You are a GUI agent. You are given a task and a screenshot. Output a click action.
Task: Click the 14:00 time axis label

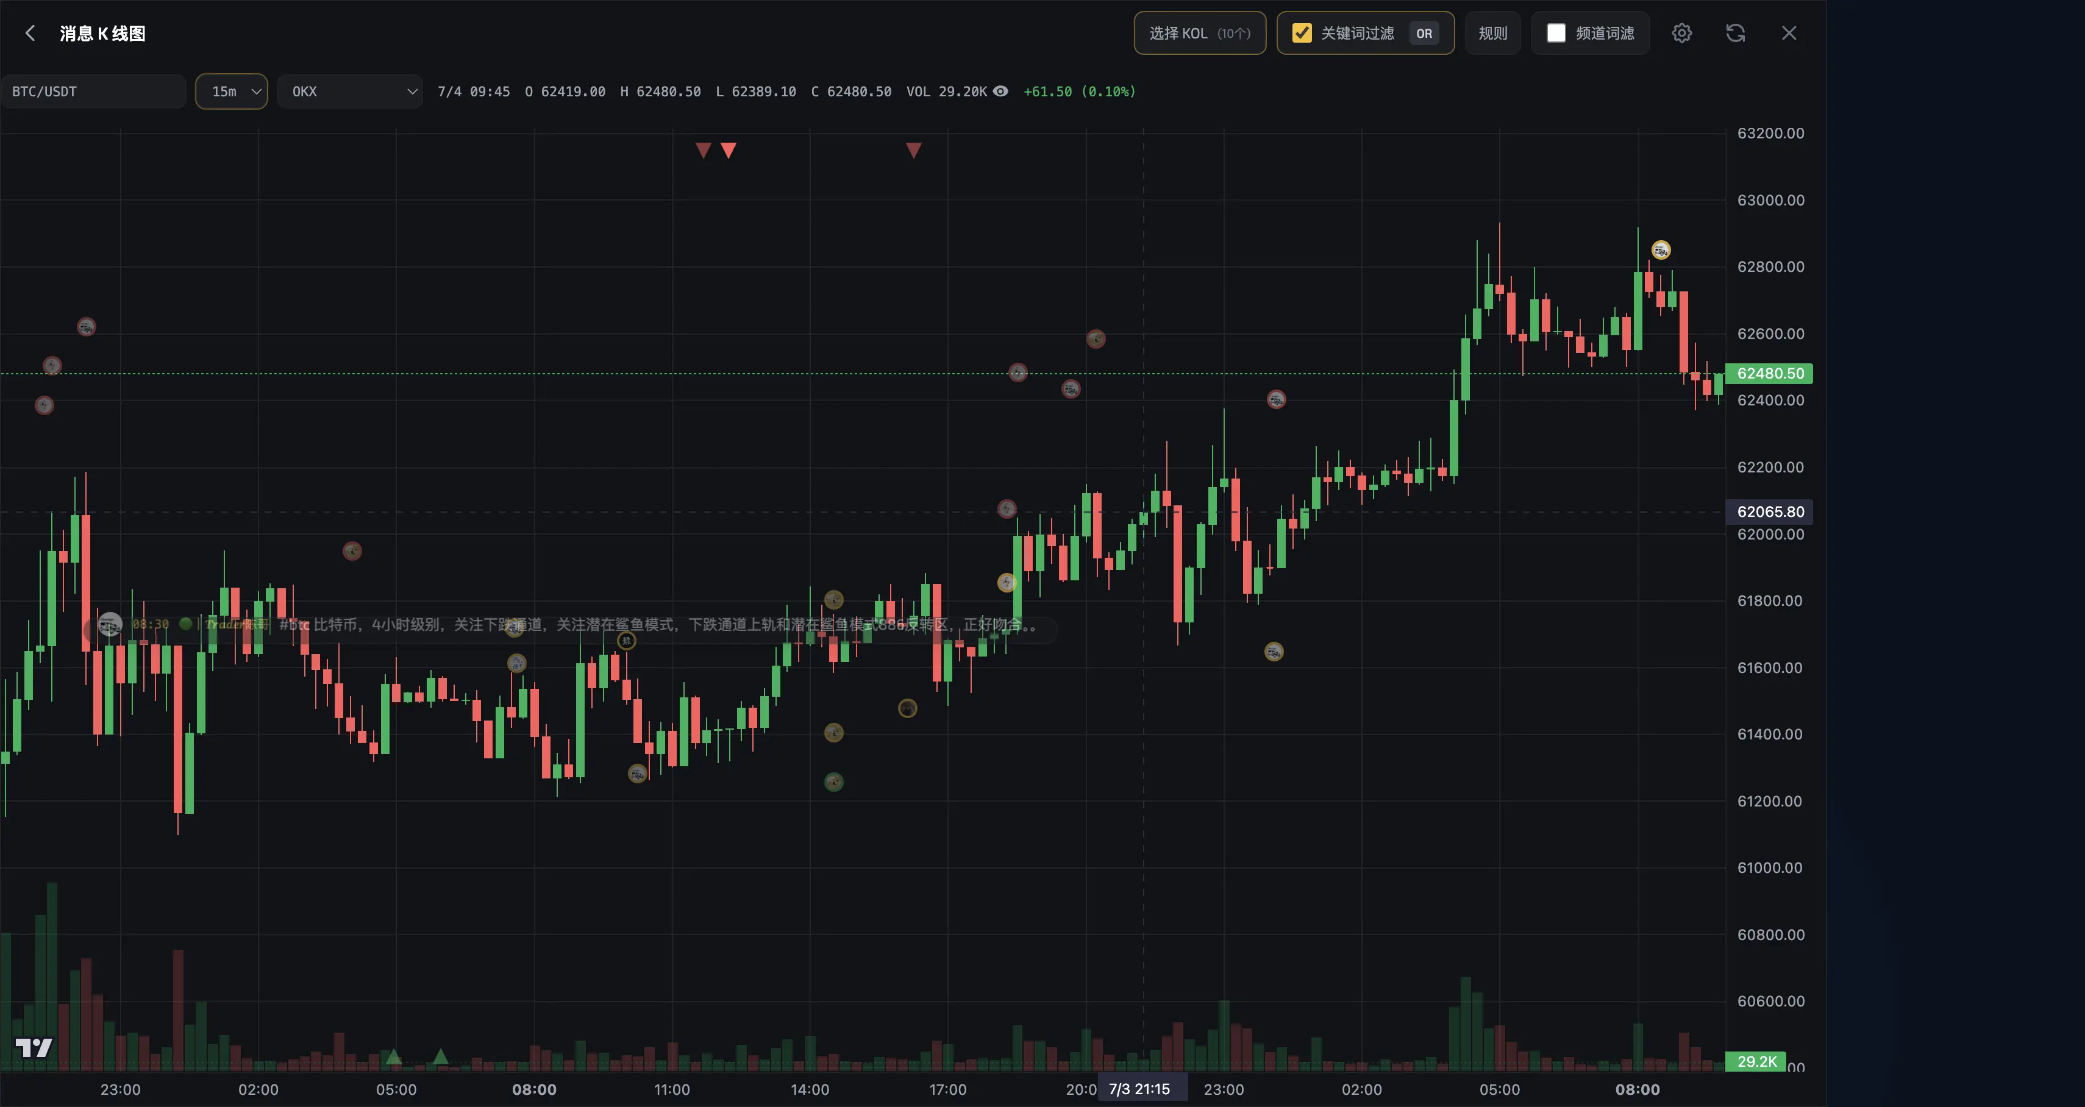click(810, 1090)
